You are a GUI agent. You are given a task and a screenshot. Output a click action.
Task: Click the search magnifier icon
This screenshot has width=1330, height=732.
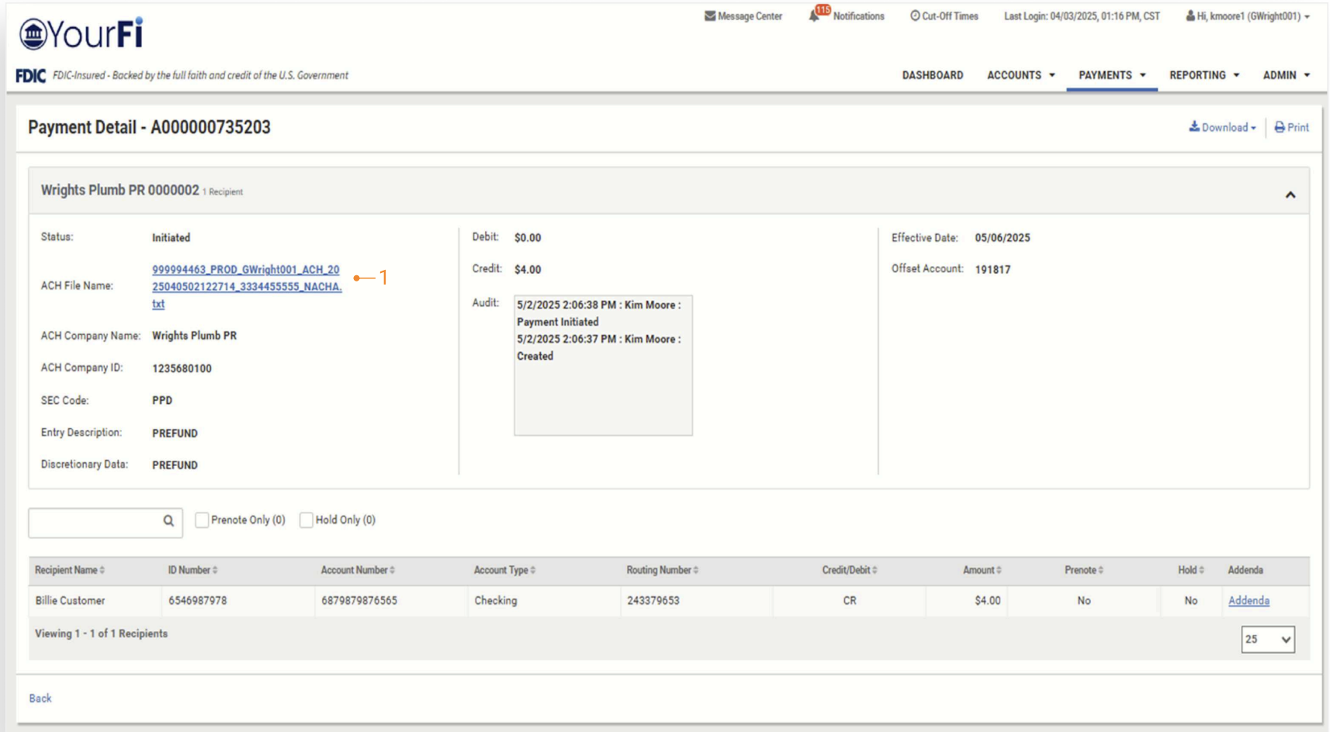coord(168,521)
